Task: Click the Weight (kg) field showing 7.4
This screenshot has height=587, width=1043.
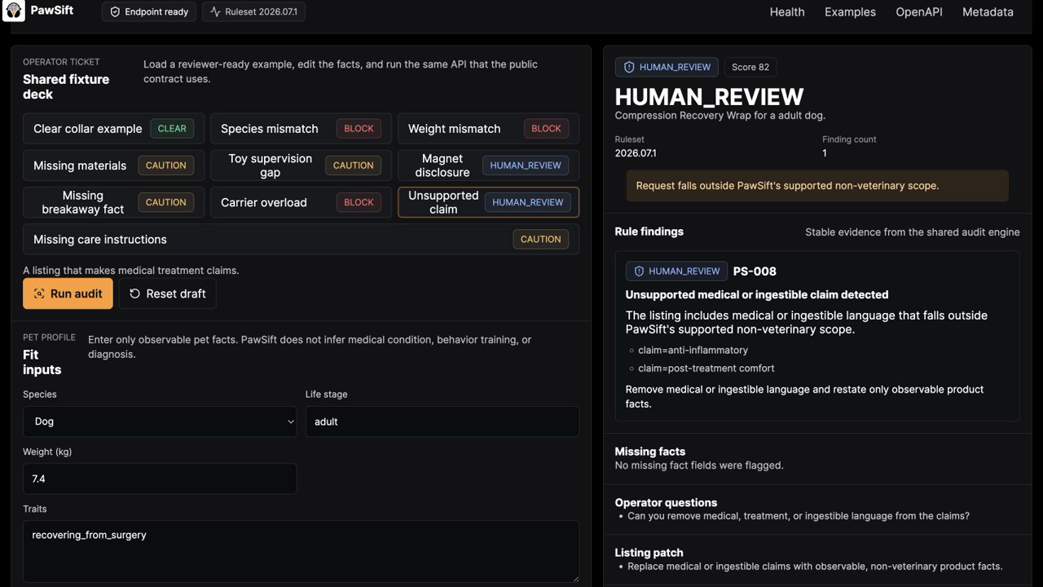Action: point(160,479)
